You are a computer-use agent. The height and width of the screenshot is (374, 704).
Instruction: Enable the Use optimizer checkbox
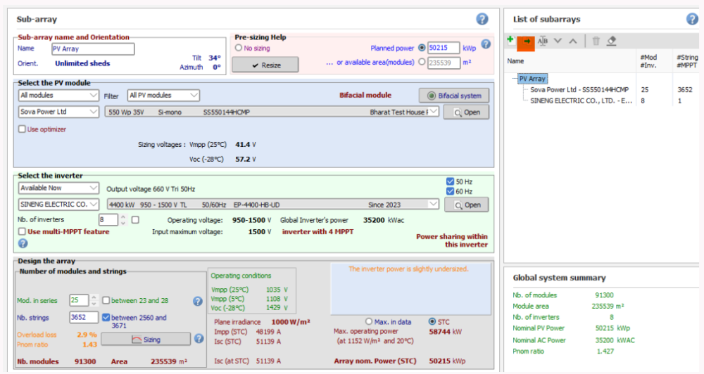[x=22, y=129]
